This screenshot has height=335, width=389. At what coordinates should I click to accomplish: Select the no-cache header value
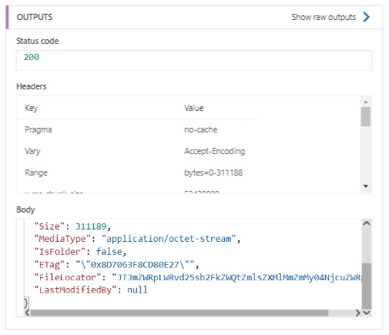(x=201, y=129)
